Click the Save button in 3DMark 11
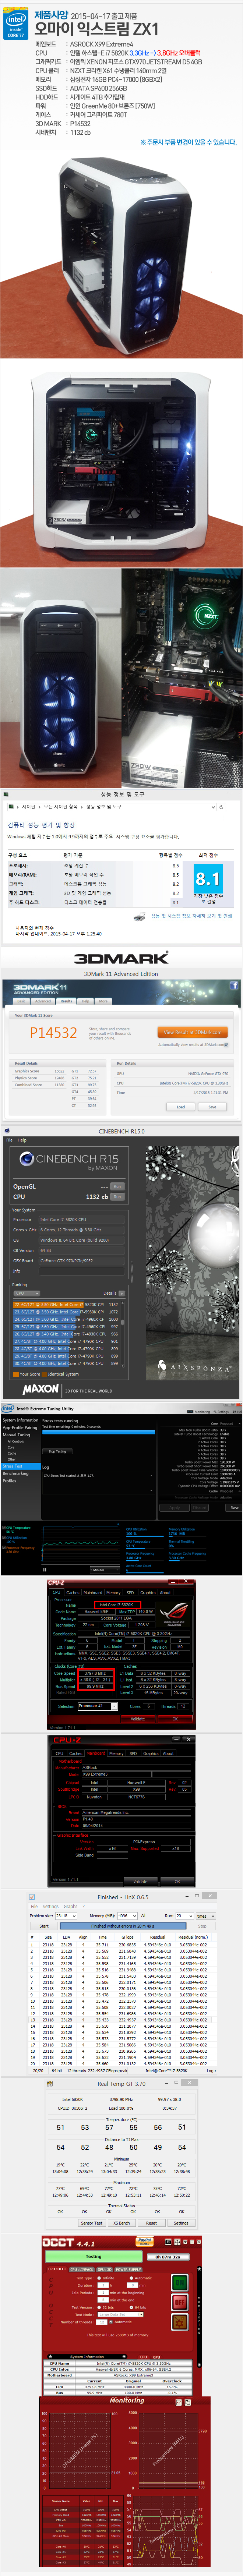The height and width of the screenshot is (2576, 243). pyautogui.click(x=212, y=1107)
